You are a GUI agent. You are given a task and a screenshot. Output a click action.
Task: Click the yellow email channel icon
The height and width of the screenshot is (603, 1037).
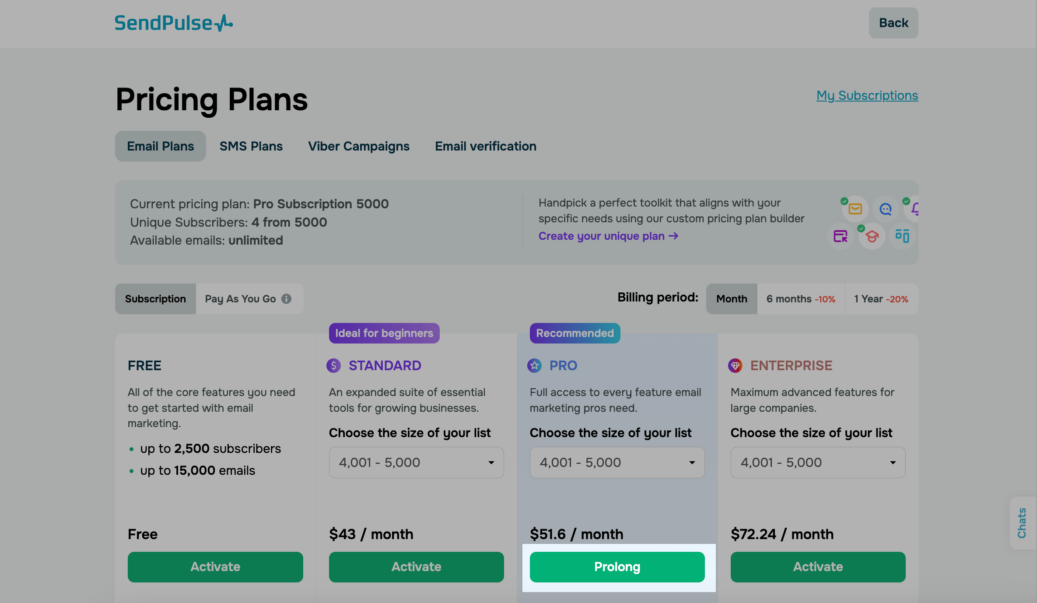coord(855,210)
